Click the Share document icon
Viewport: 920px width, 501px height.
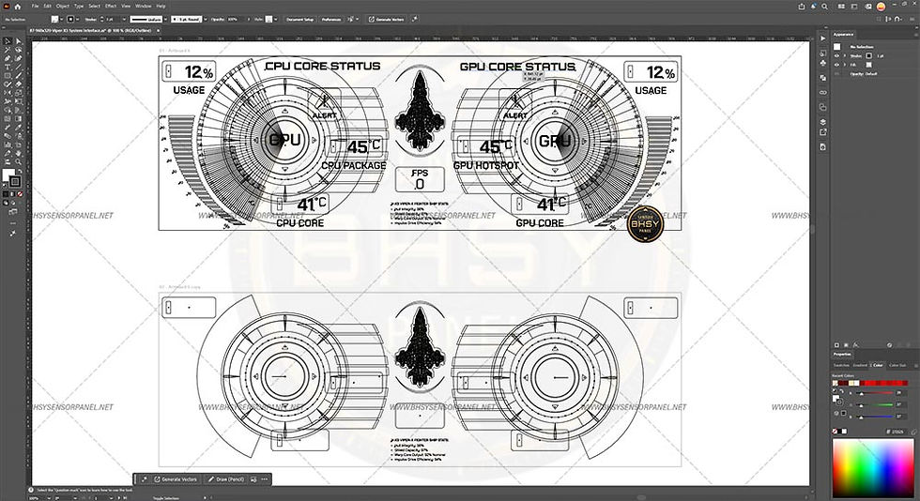(802, 7)
